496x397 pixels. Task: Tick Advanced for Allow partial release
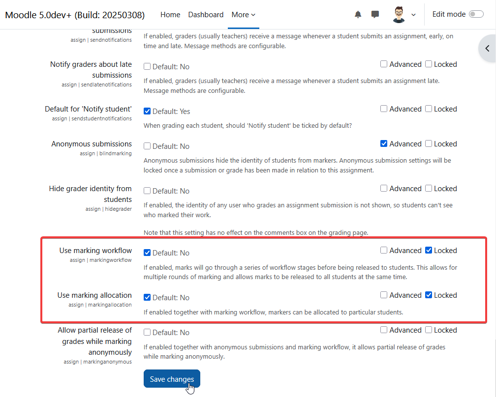tap(384, 330)
